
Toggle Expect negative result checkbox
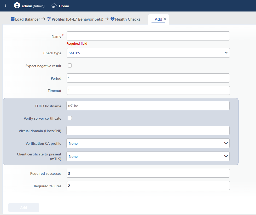(70, 66)
